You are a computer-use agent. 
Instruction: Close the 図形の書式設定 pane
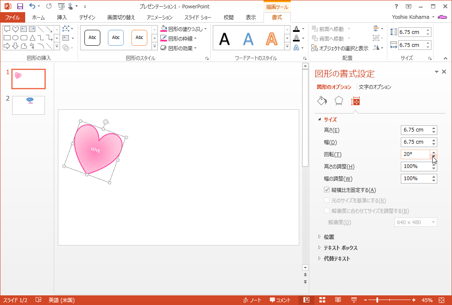(444, 72)
